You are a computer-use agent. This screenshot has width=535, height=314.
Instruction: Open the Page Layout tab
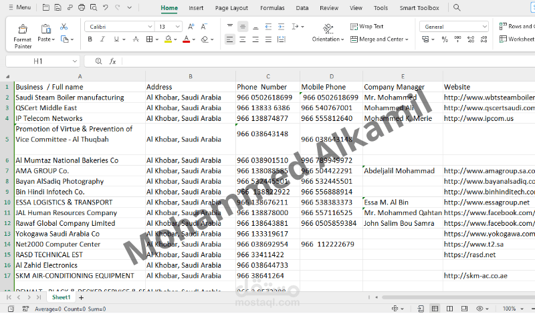pos(231,8)
